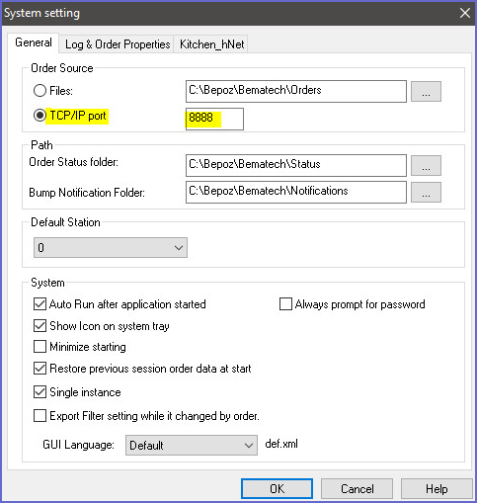The height and width of the screenshot is (503, 477).
Task: Switch to Log & Order Properties tab
Action: (x=118, y=44)
